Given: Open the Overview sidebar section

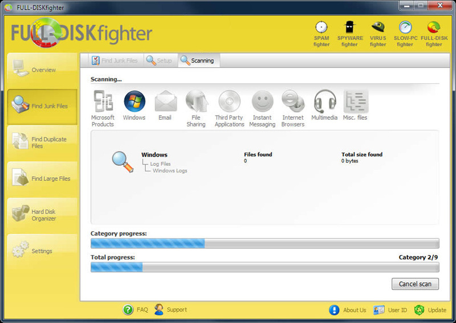Looking at the screenshot, I should pyautogui.click(x=42, y=69).
